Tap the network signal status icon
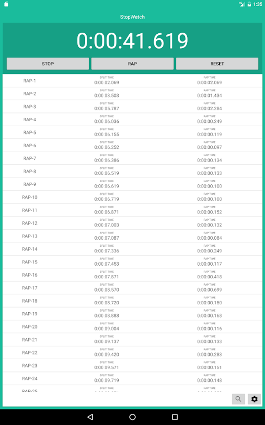 click(x=242, y=4)
